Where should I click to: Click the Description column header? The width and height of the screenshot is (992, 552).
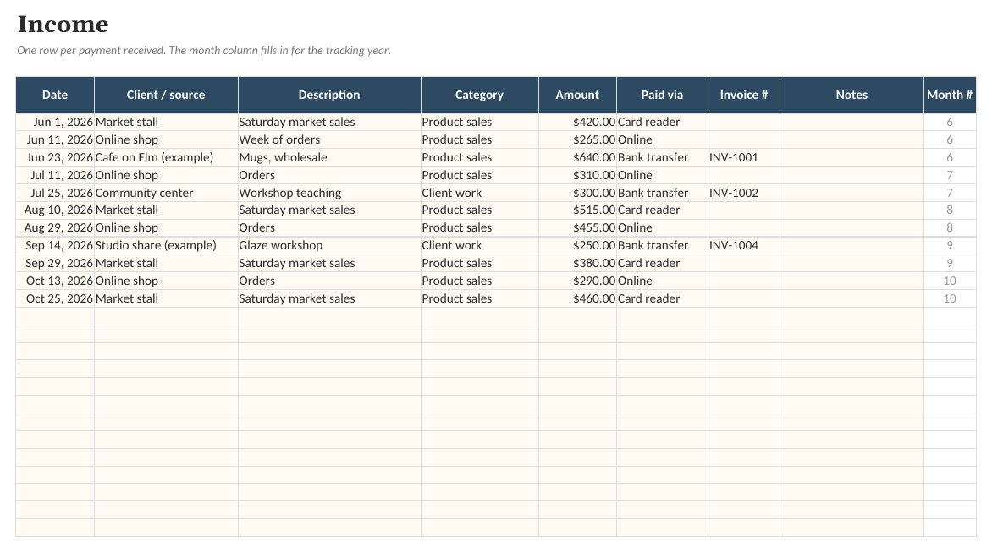tap(329, 95)
